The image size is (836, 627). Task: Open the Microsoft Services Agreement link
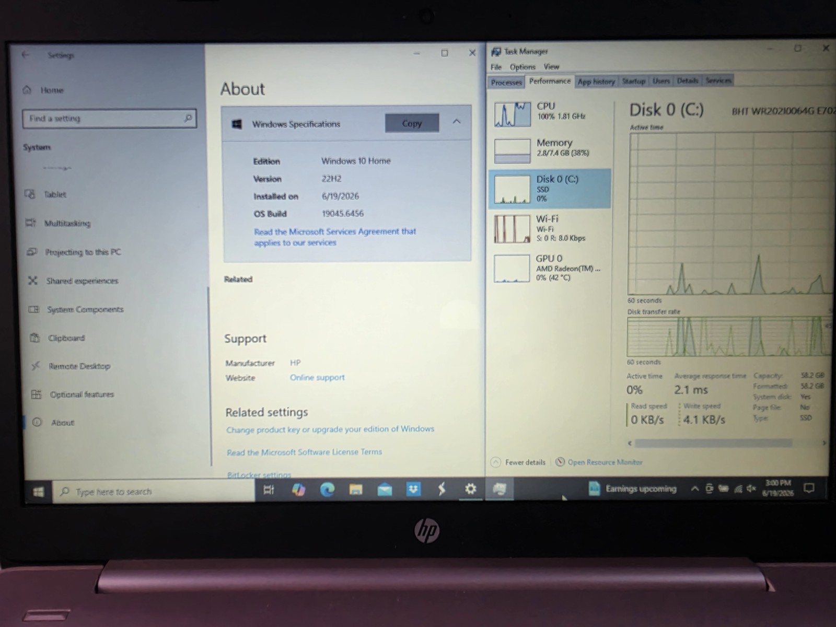335,237
